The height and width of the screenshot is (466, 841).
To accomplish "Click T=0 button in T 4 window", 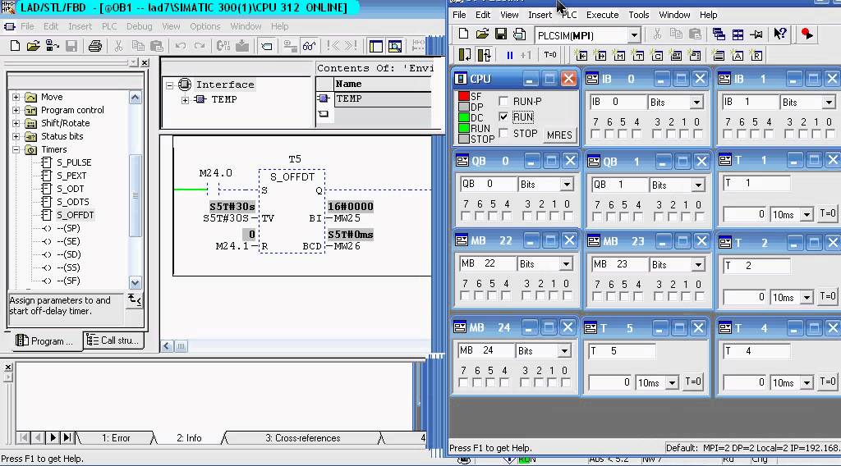I will pyautogui.click(x=828, y=381).
